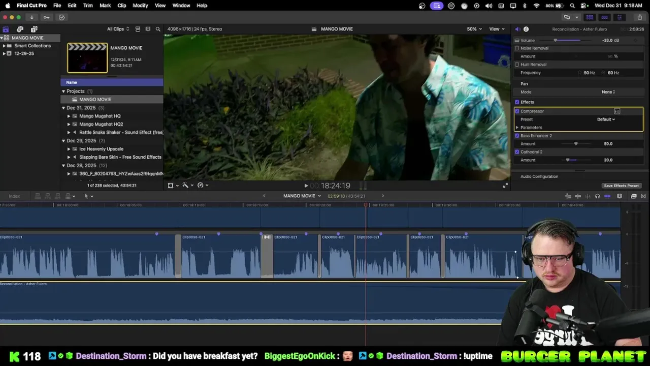Show the Effects browser
The height and width of the screenshot is (366, 650).
click(x=634, y=196)
